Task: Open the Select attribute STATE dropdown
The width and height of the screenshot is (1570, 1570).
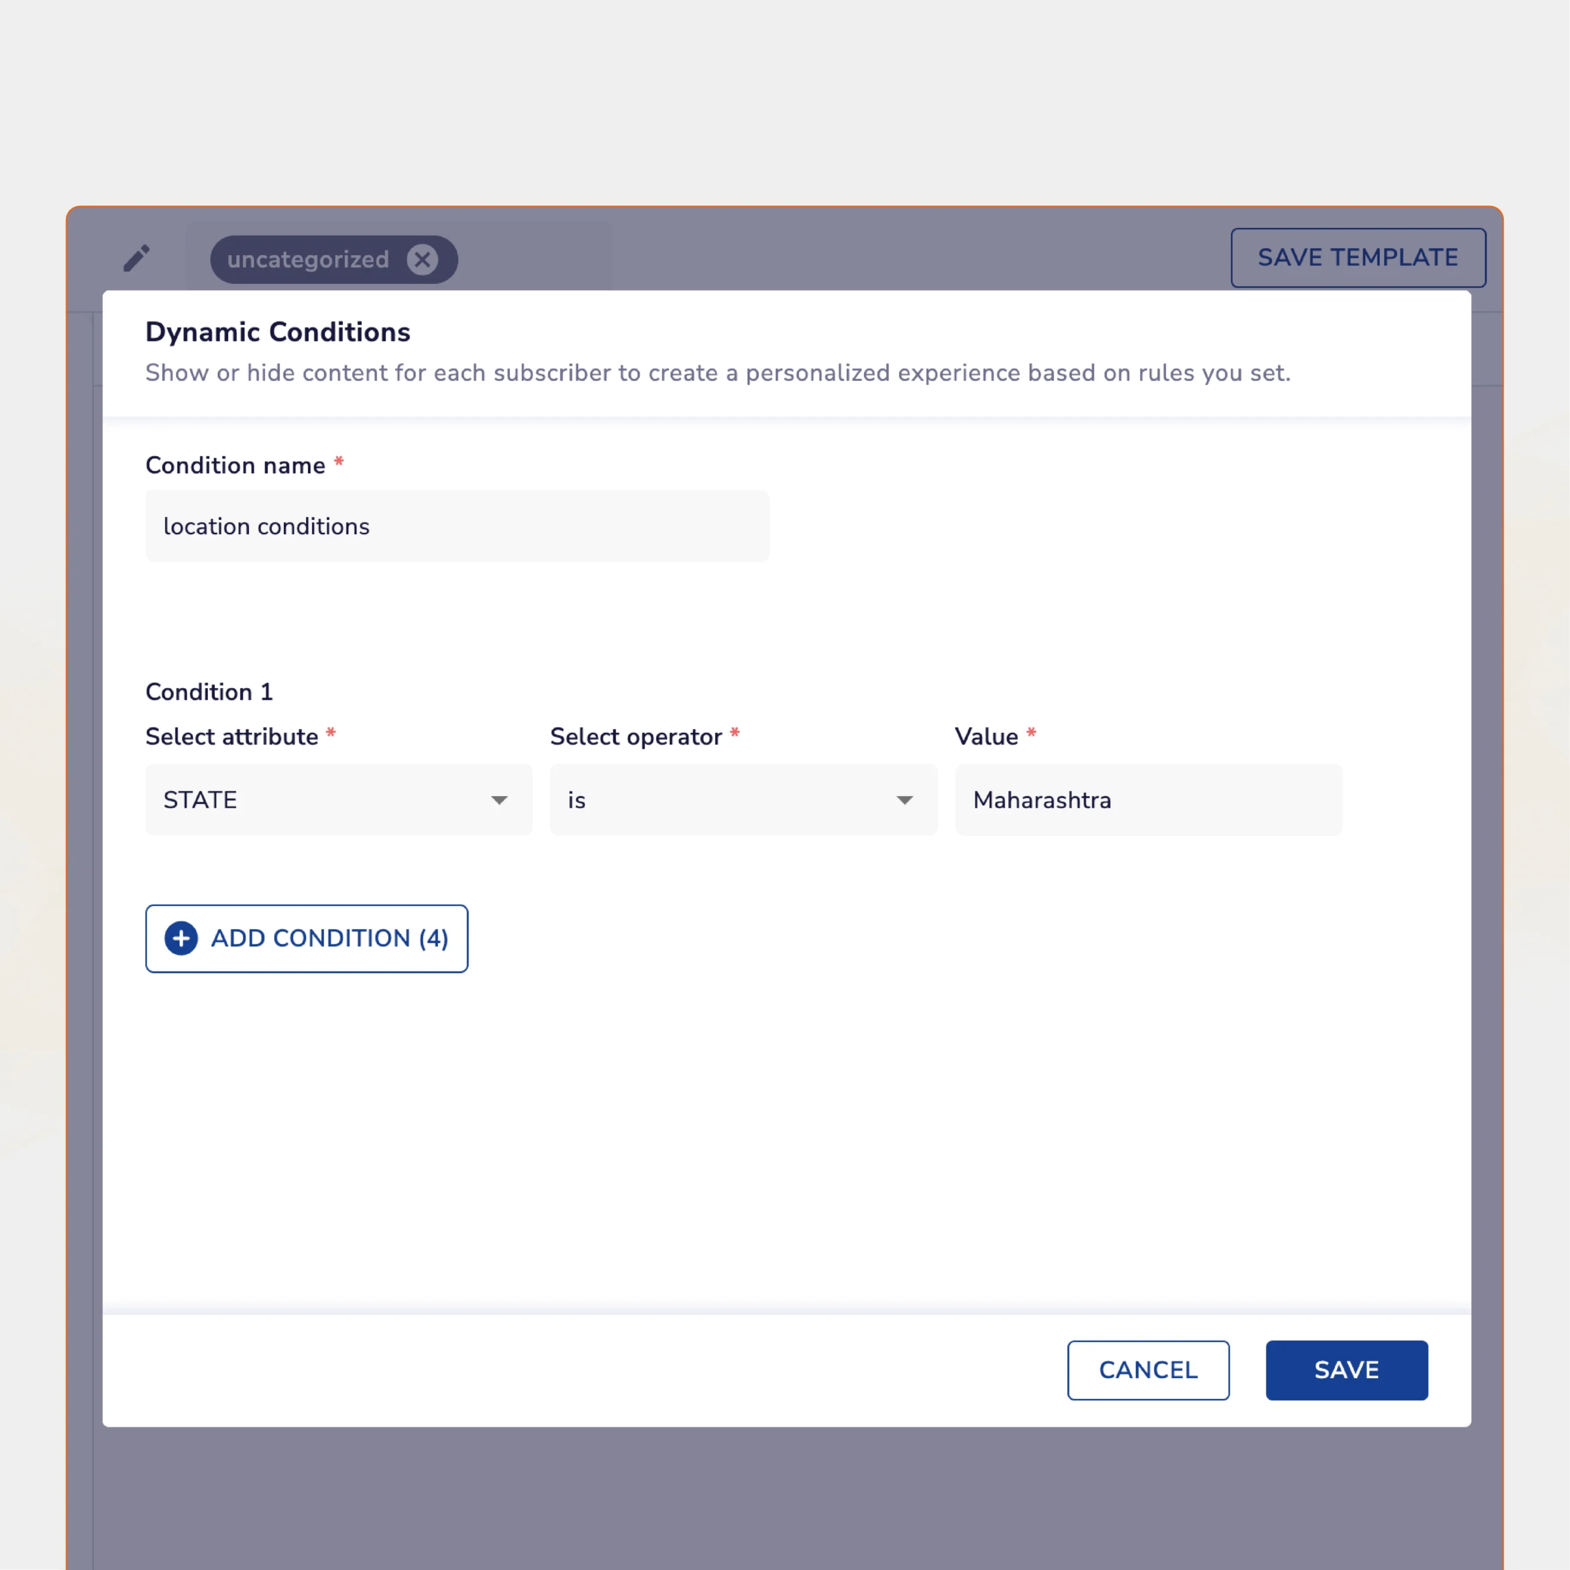Action: [x=325, y=800]
